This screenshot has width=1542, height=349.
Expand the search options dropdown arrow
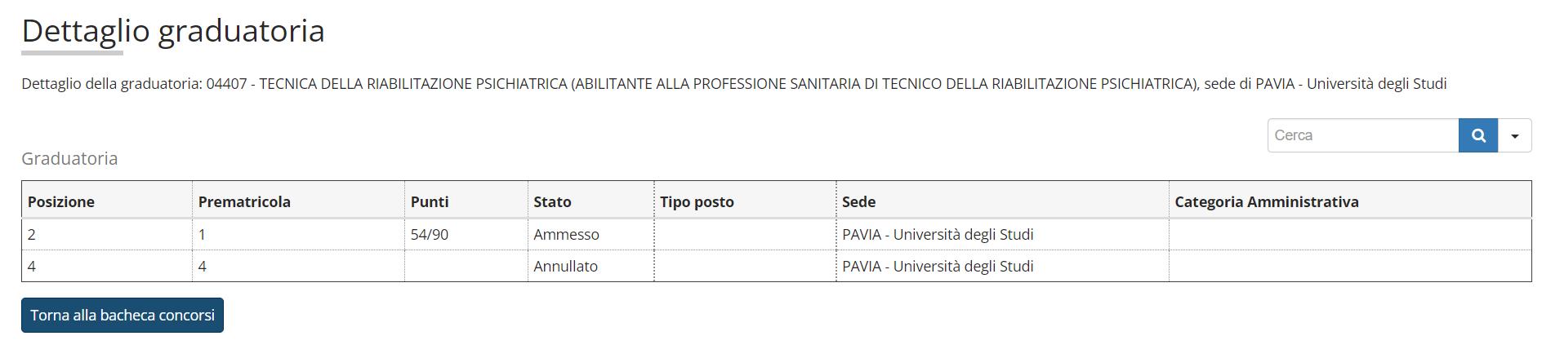click(1514, 135)
